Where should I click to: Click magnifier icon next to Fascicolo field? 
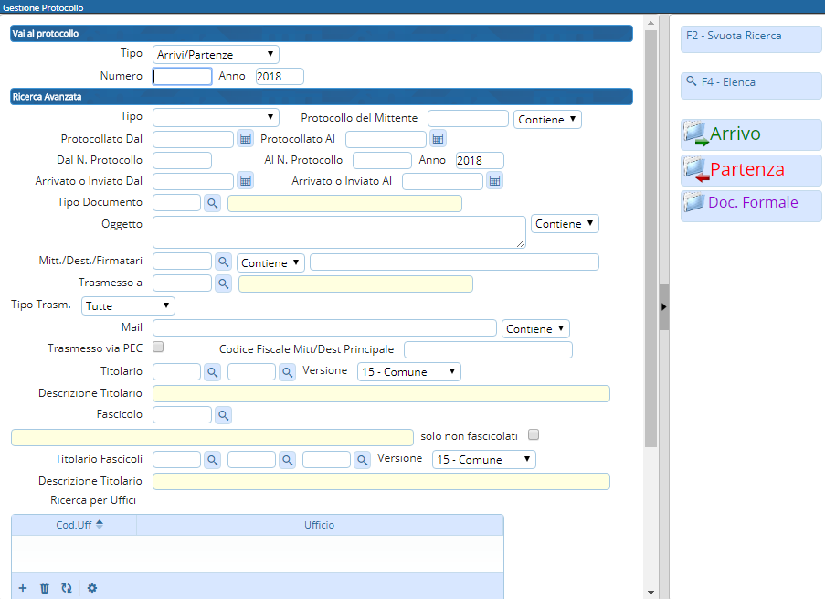coord(223,415)
